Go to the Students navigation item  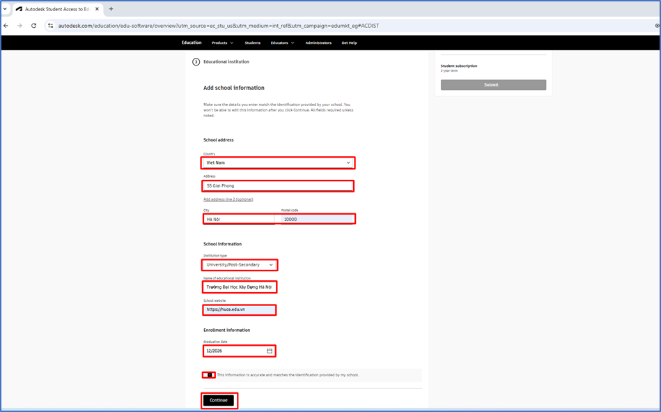[x=252, y=43]
